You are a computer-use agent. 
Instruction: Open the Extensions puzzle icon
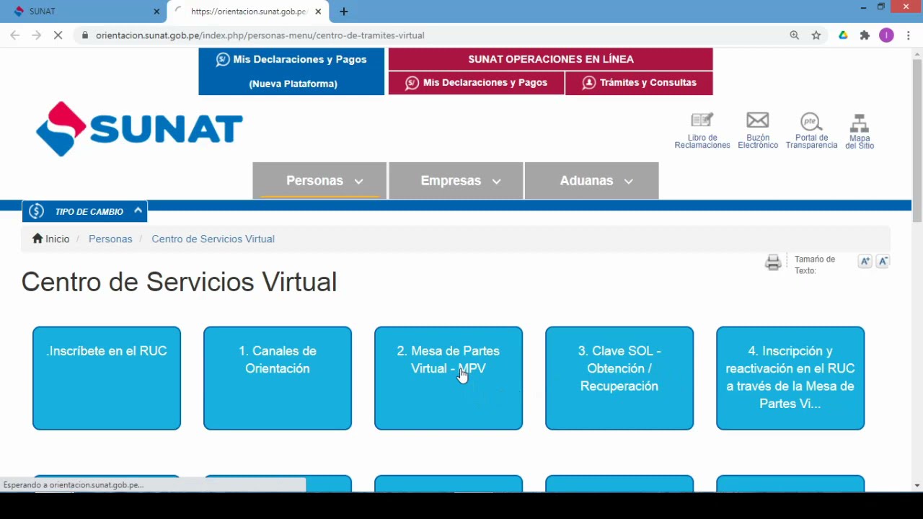pyautogui.click(x=865, y=35)
